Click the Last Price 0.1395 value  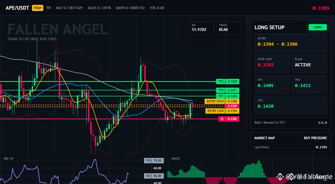(321, 147)
